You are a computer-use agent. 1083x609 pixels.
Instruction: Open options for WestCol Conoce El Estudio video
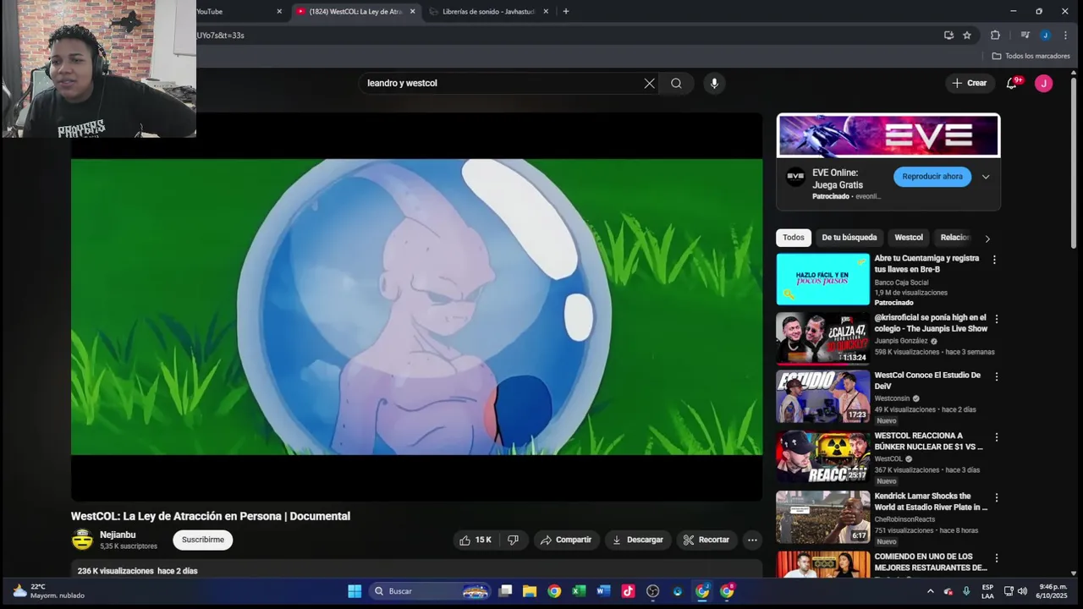[996, 376]
